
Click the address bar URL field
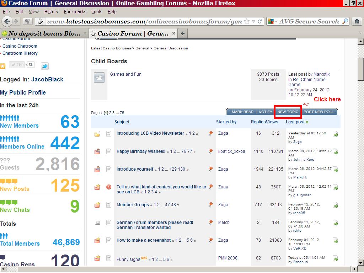(144, 22)
